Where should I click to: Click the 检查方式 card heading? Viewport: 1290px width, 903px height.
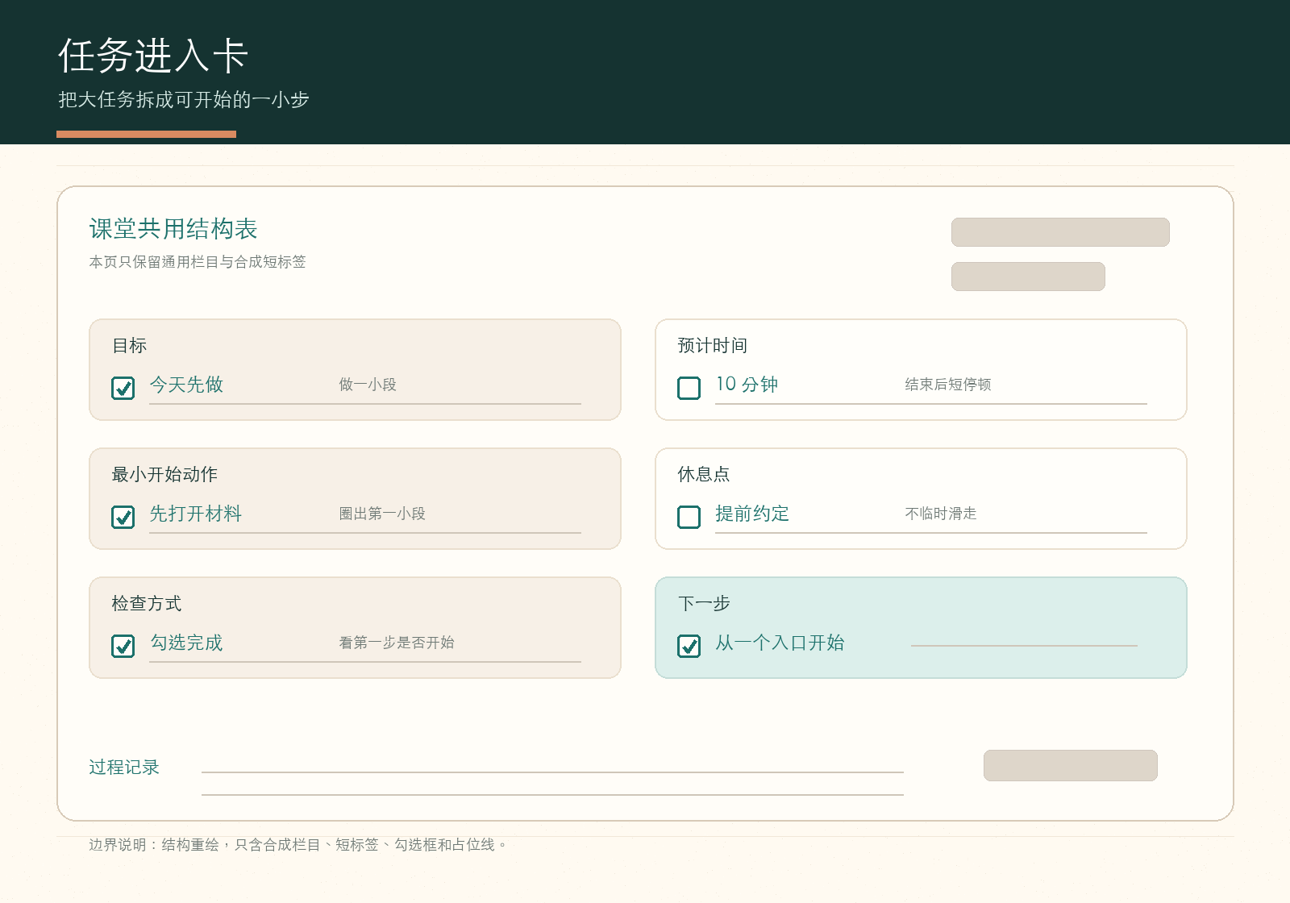(x=147, y=603)
